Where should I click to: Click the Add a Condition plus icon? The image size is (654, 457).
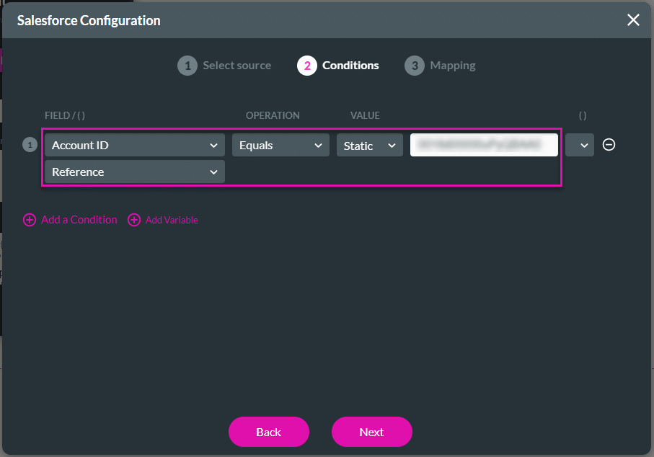click(30, 220)
